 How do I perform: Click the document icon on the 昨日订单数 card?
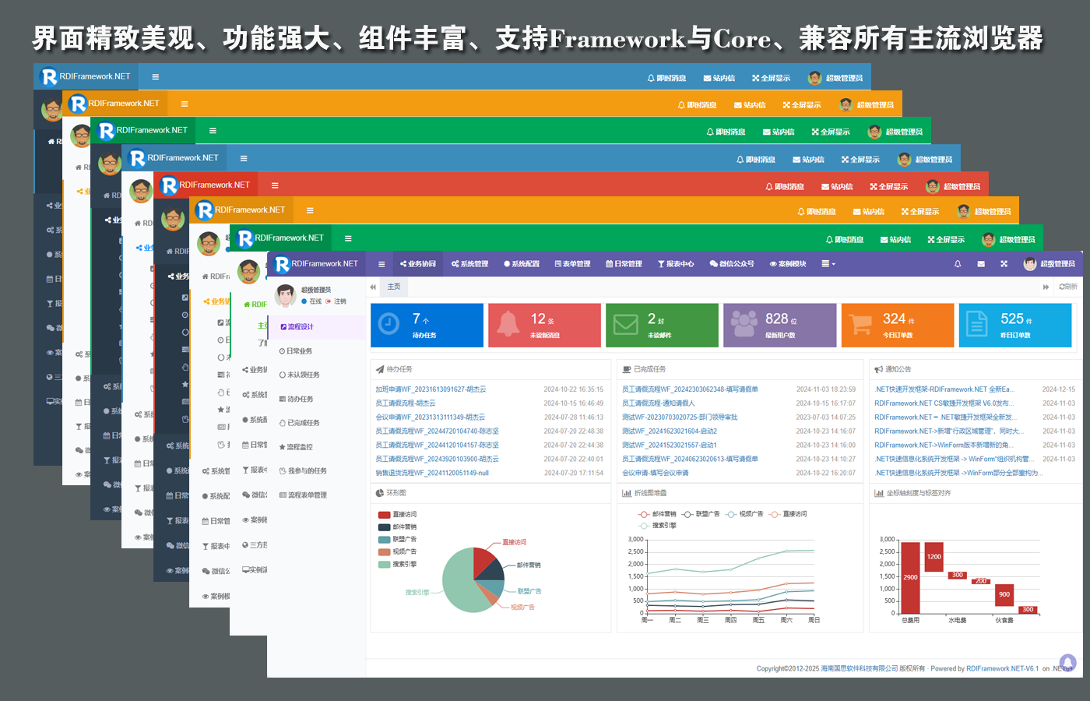point(976,323)
